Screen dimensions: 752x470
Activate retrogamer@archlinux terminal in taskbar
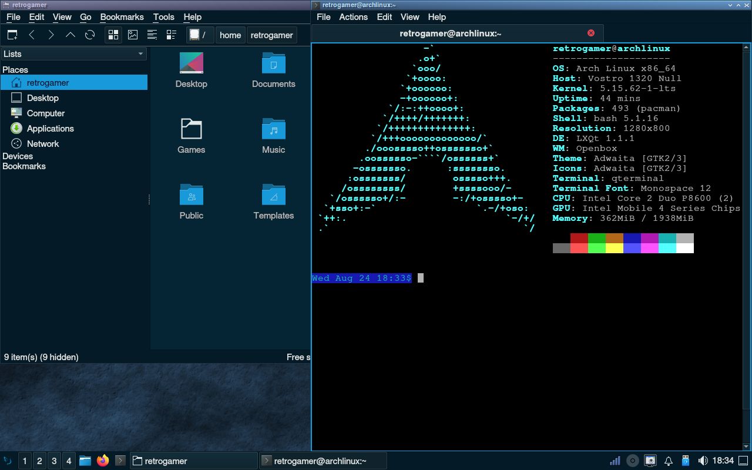coord(323,461)
